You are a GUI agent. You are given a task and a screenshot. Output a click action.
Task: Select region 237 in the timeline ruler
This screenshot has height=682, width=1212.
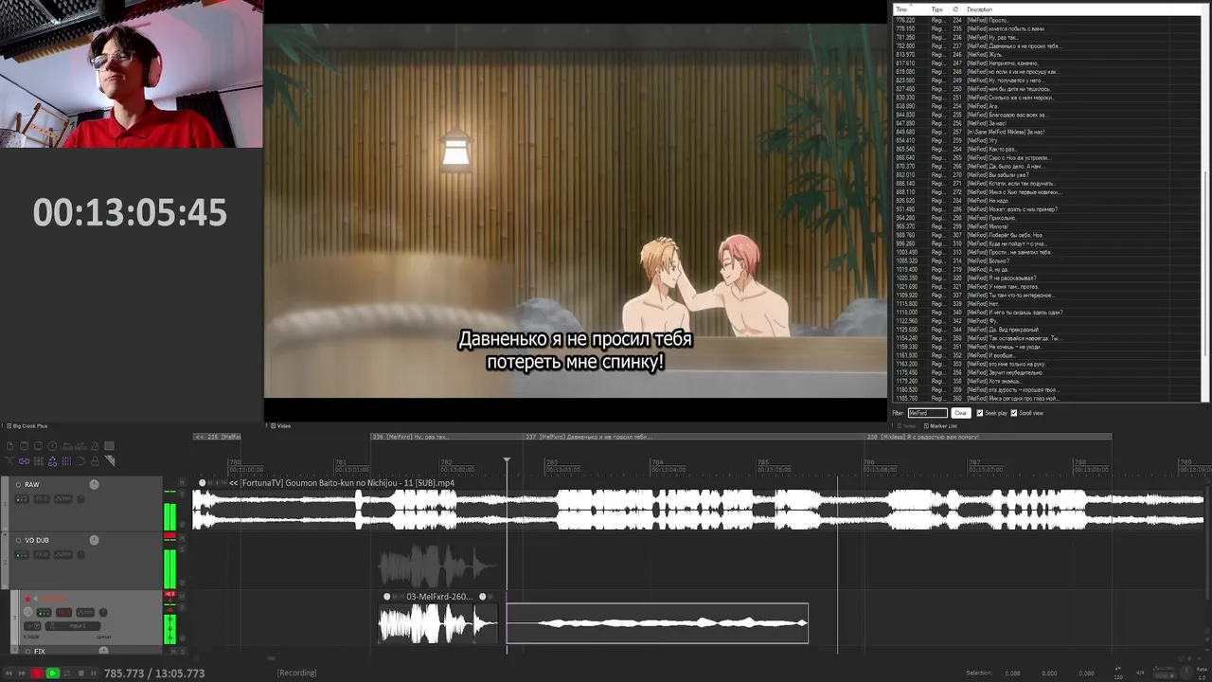coord(696,437)
